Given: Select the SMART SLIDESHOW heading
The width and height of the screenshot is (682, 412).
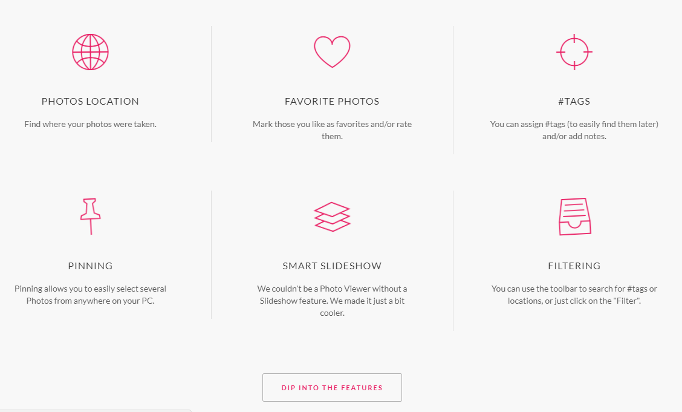Looking at the screenshot, I should [x=332, y=266].
